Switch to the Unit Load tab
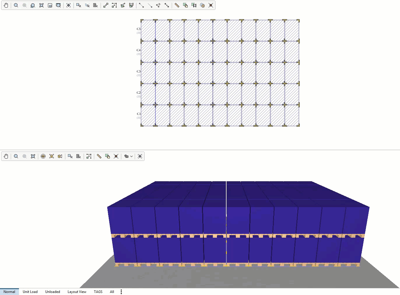Image resolution: width=400 pixels, height=295 pixels. (30, 292)
